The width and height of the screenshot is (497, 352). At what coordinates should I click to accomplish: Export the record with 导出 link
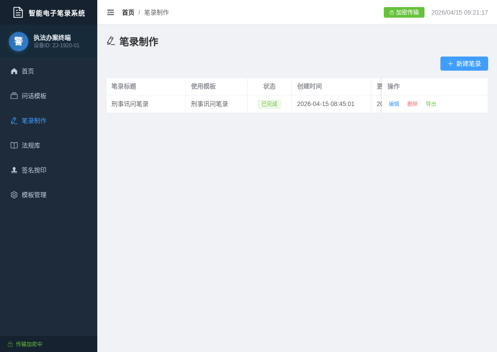tap(431, 104)
